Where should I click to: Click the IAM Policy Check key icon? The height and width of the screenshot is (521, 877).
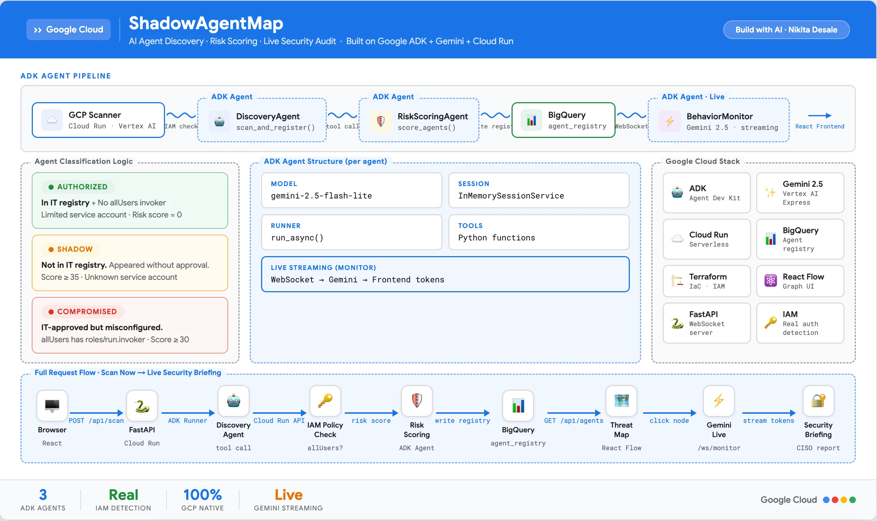(x=325, y=401)
